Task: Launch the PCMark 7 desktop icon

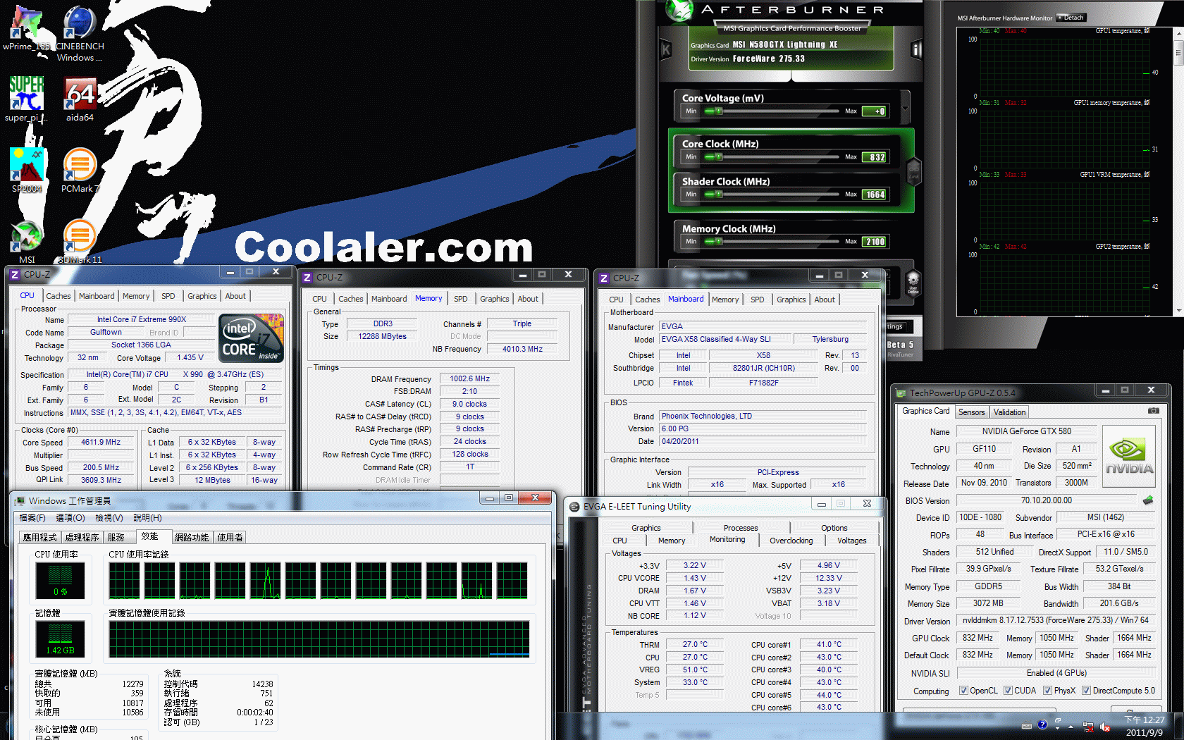Action: pos(80,170)
